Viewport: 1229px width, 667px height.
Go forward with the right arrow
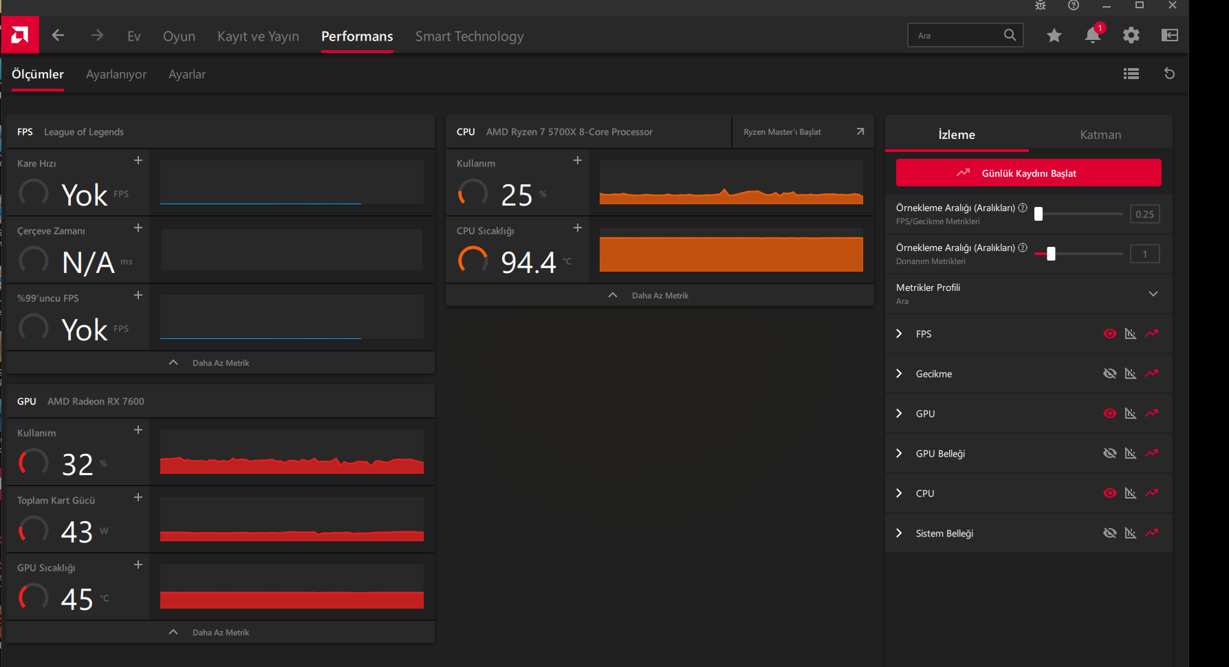click(97, 35)
